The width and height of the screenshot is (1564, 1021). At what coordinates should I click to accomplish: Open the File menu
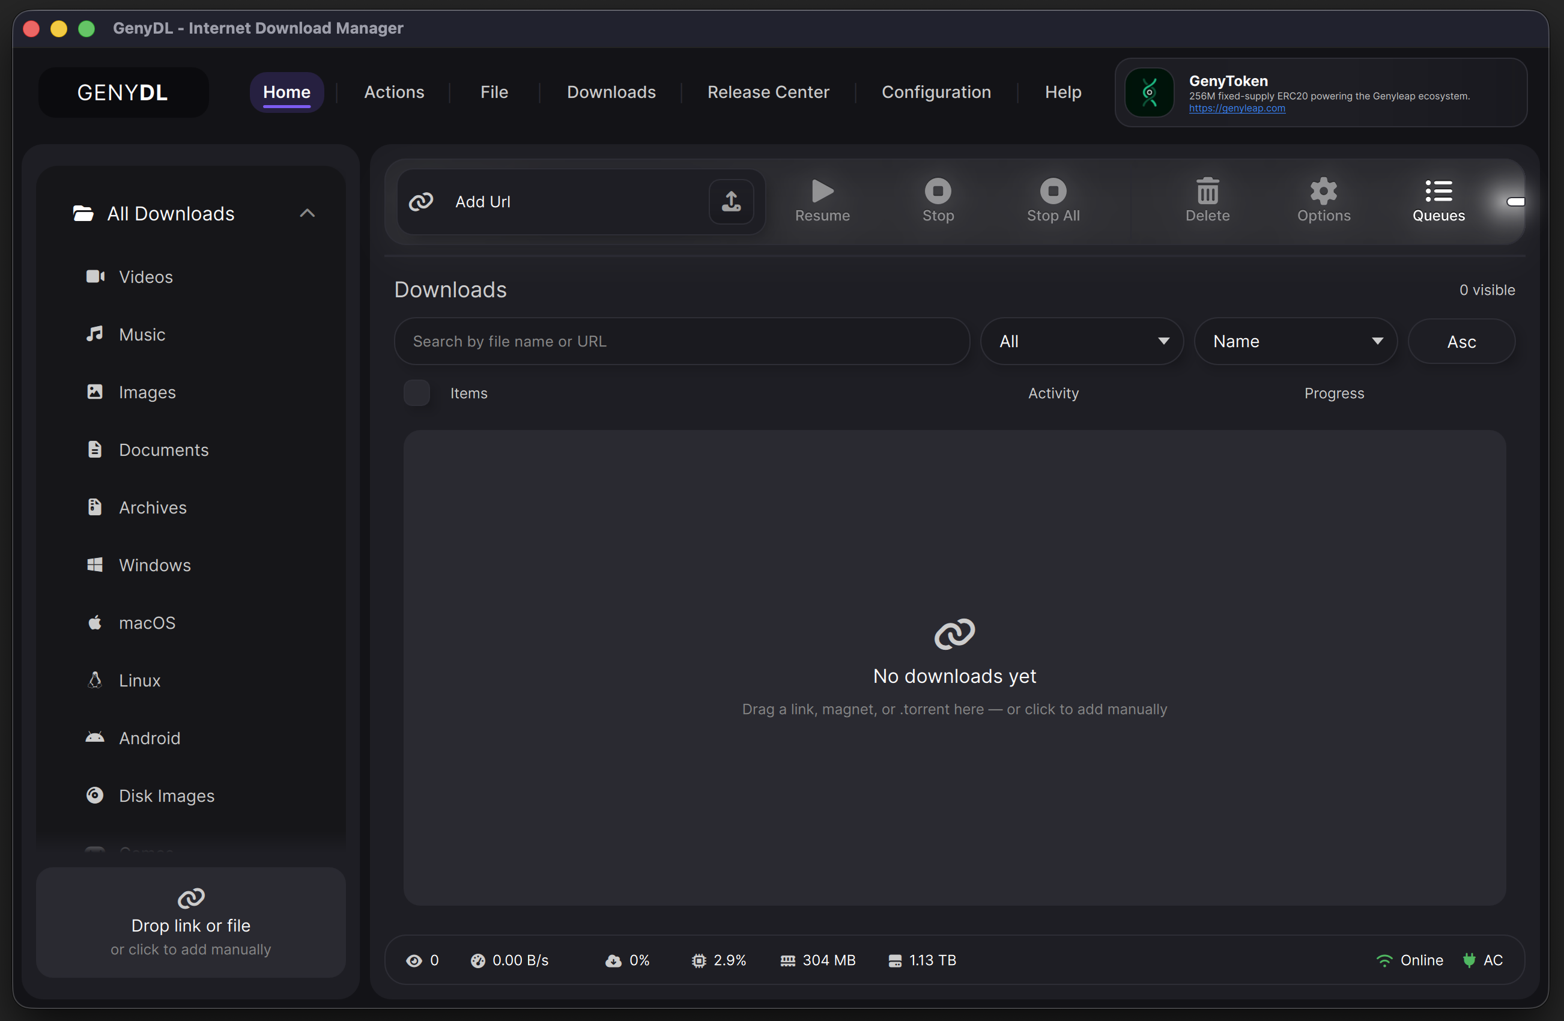494,92
